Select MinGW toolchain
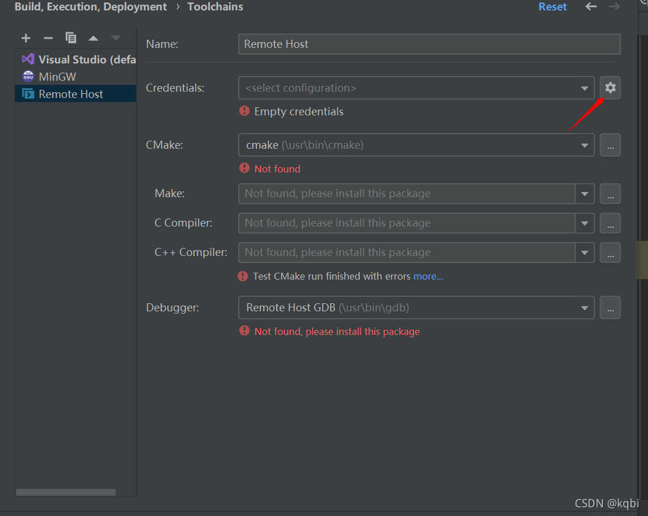648x516 pixels. [x=76, y=77]
